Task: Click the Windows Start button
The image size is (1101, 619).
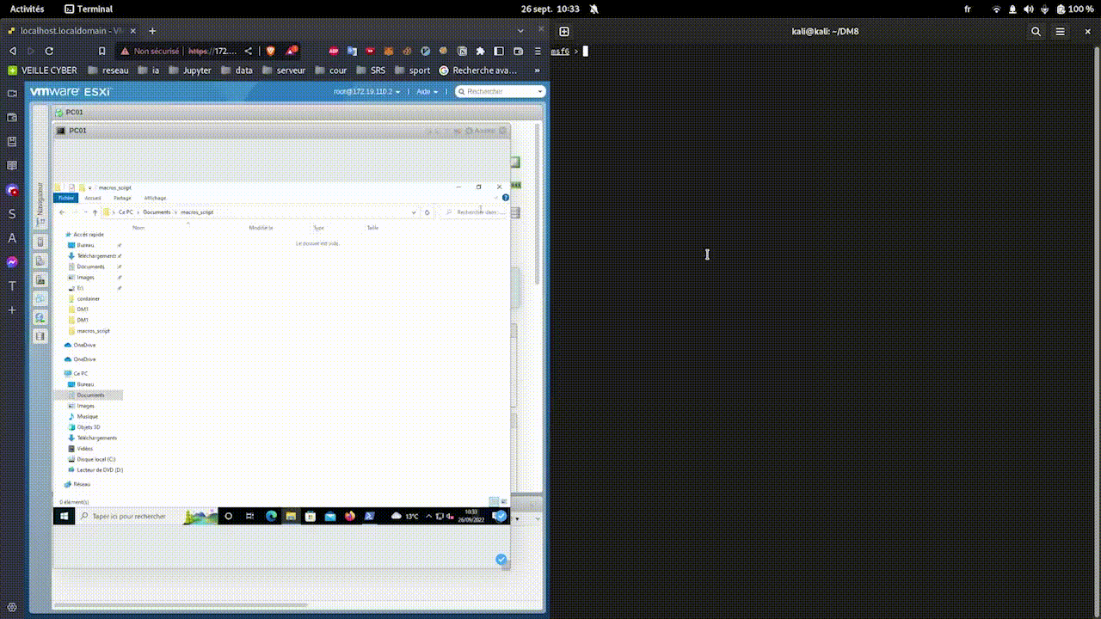Action: 63,516
